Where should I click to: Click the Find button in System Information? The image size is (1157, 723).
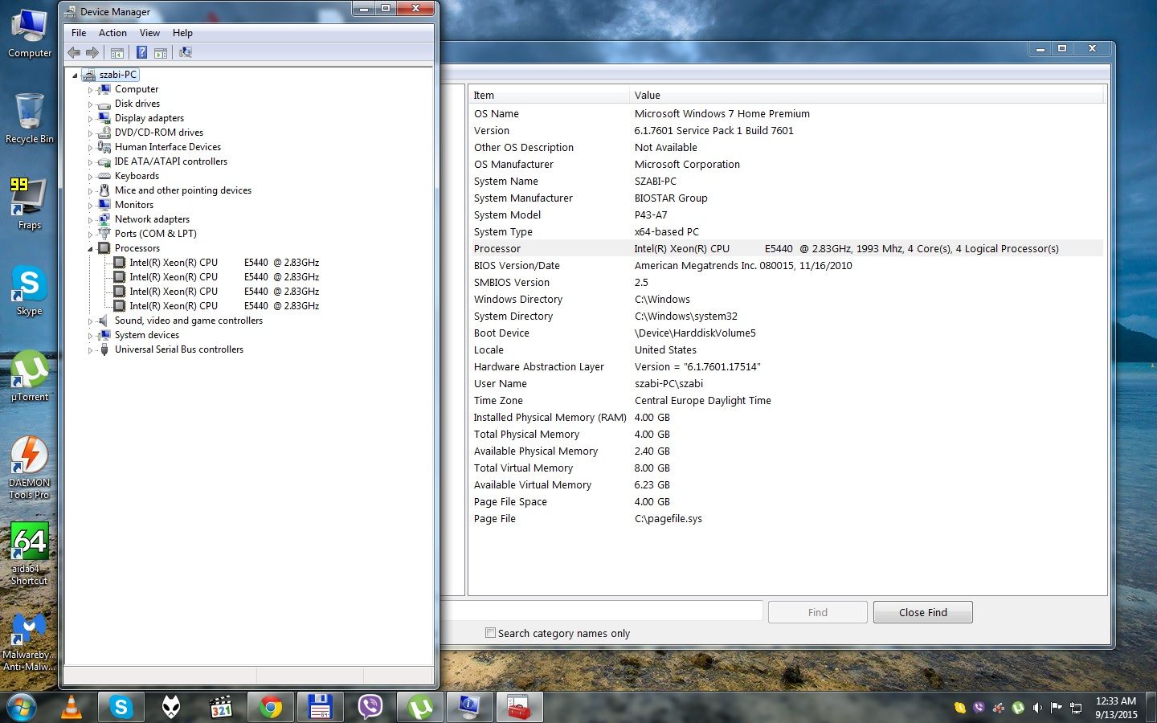pos(817,612)
